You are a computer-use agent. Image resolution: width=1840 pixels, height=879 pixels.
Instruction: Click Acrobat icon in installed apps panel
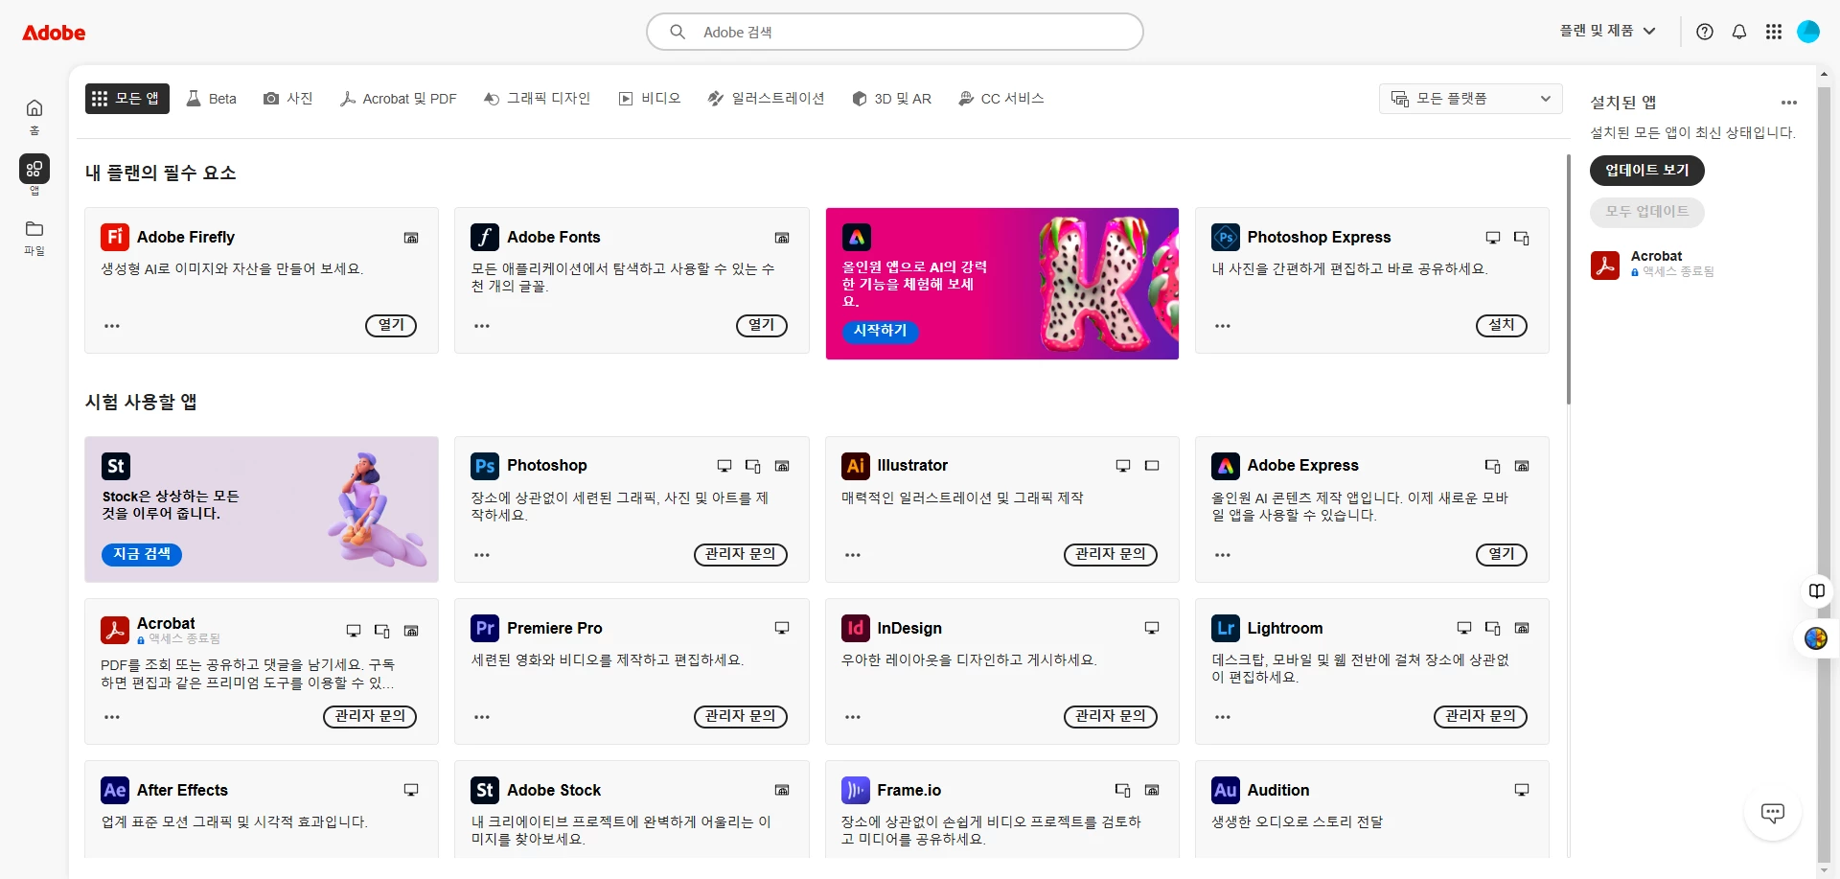1605,265
